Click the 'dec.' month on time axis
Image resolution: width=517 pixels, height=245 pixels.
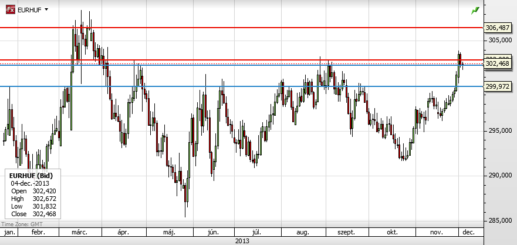468,232
